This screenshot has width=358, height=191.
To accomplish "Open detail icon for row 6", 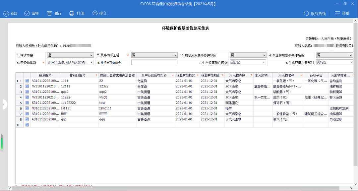I will 27,108.
